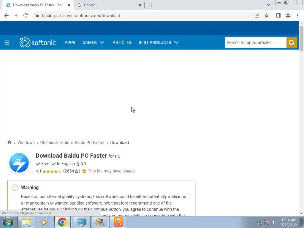Screen dimensions: 304x228
Task: Close the Download Baidu PC Faster tab
Action: coord(69,5)
